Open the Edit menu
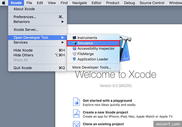182x127 pixels. [40, 3]
